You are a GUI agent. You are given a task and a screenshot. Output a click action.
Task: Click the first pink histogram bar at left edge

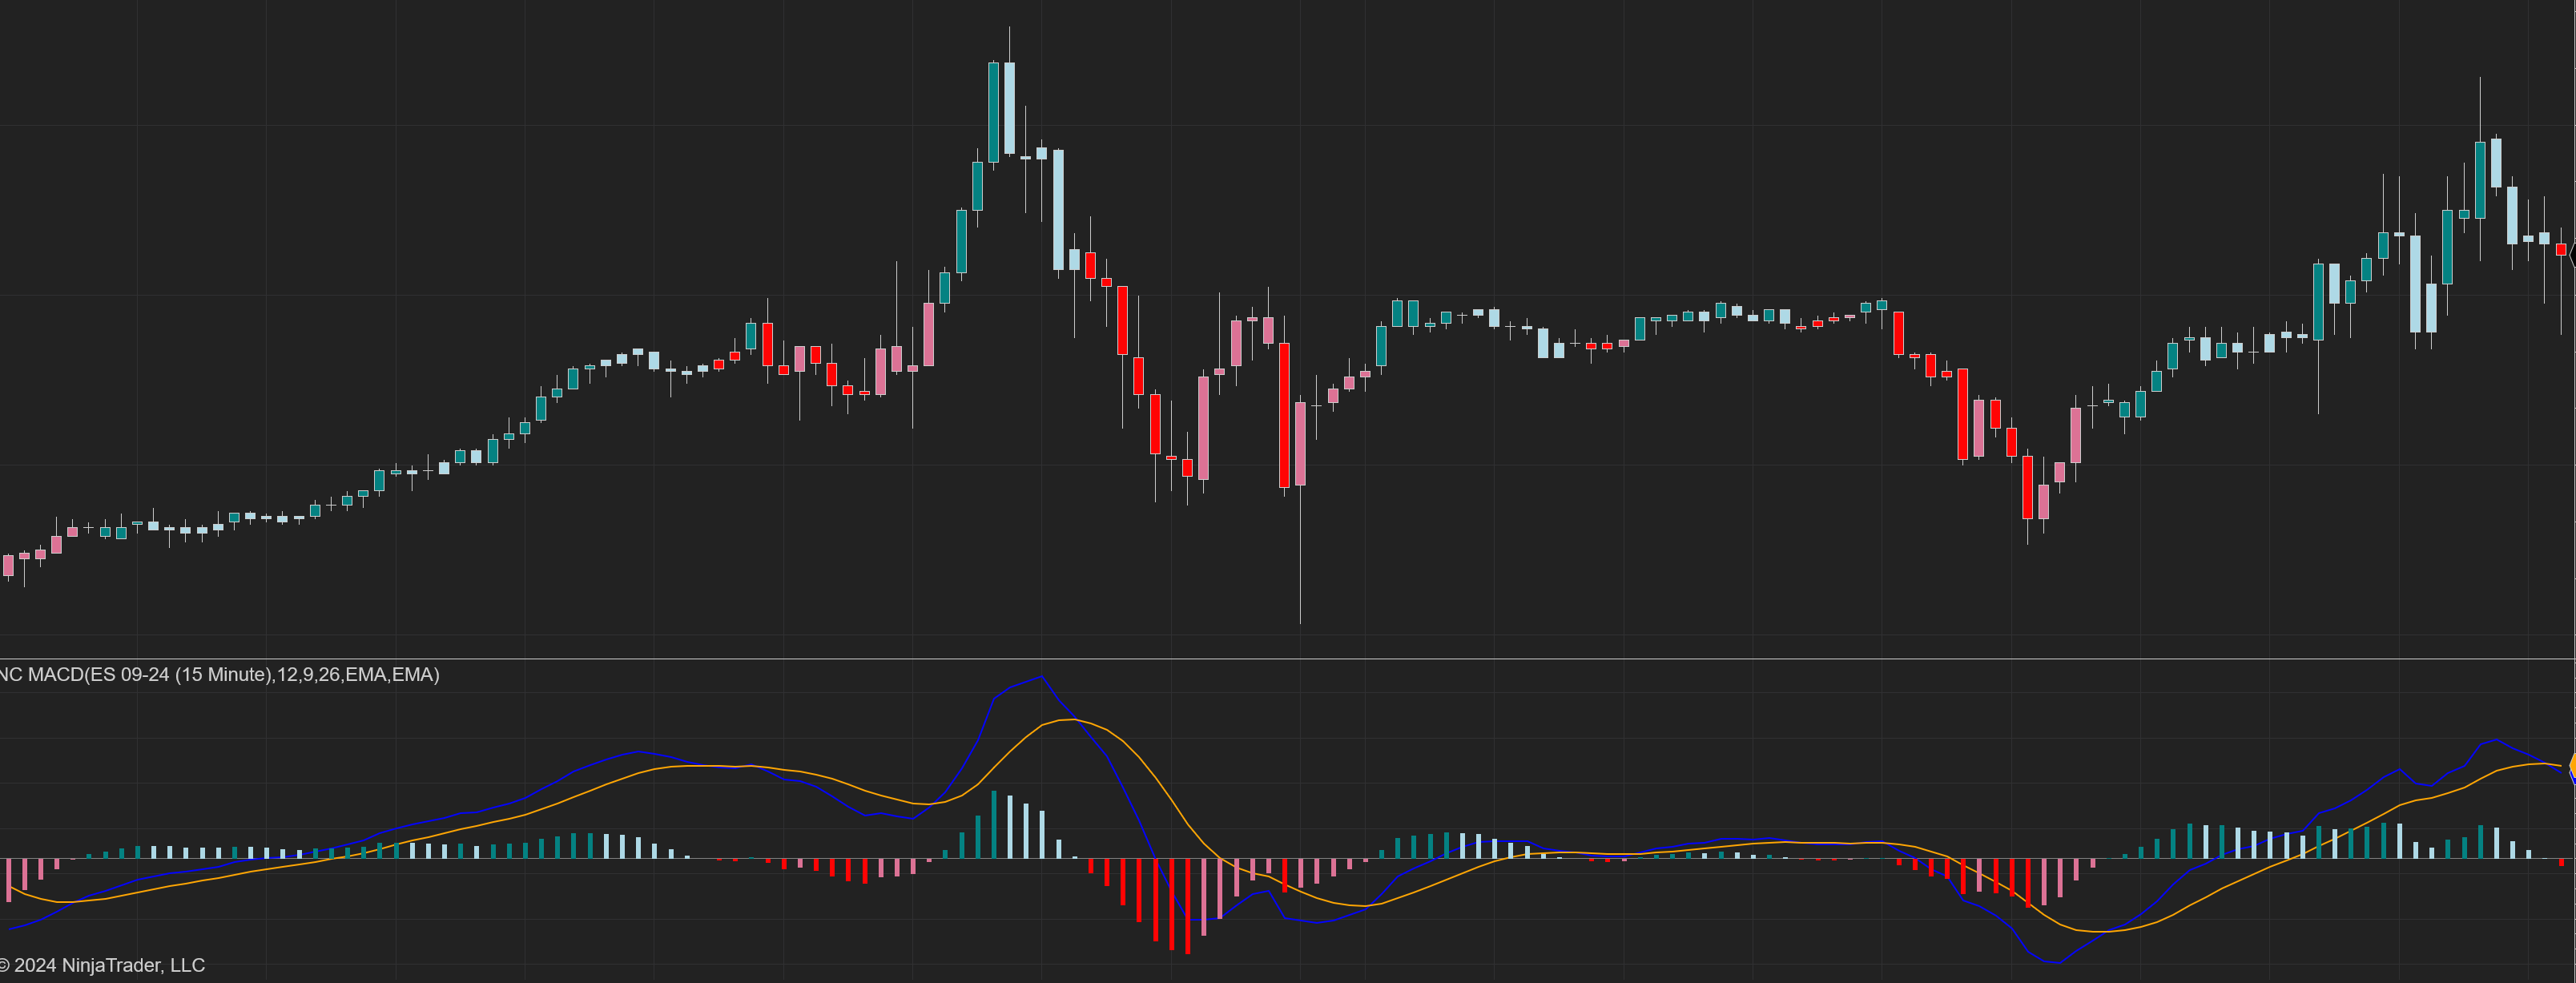click(9, 879)
